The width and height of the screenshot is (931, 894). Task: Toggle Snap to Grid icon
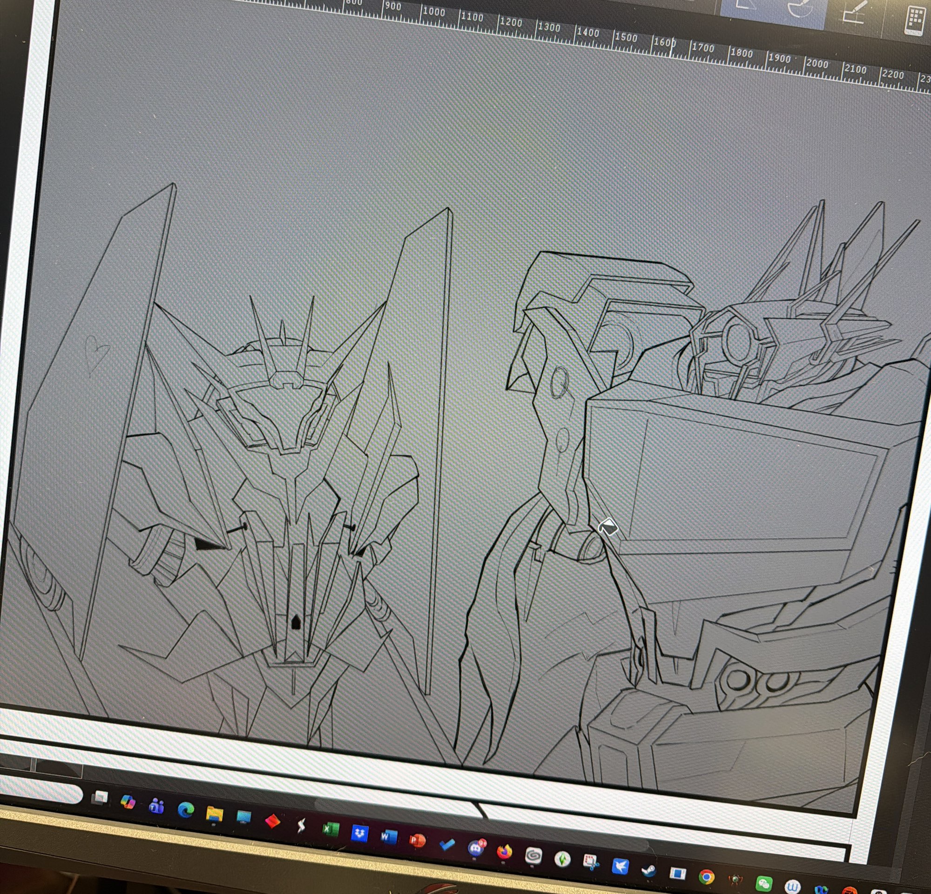click(x=854, y=14)
